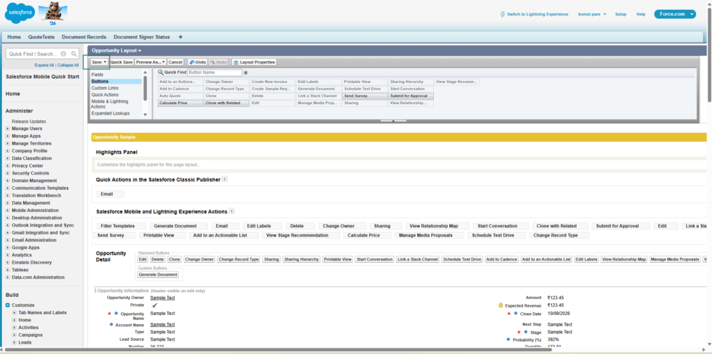Click info icon beside Salesforce Classic Publisher heading

click(x=225, y=179)
